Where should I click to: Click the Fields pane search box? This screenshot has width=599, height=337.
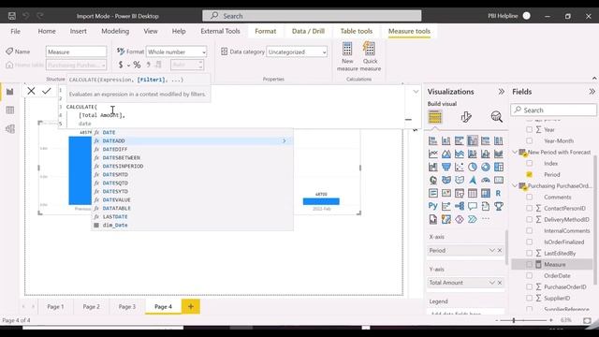click(x=553, y=110)
